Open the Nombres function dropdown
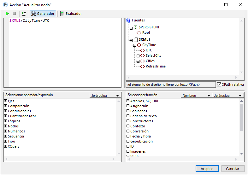 196,96
